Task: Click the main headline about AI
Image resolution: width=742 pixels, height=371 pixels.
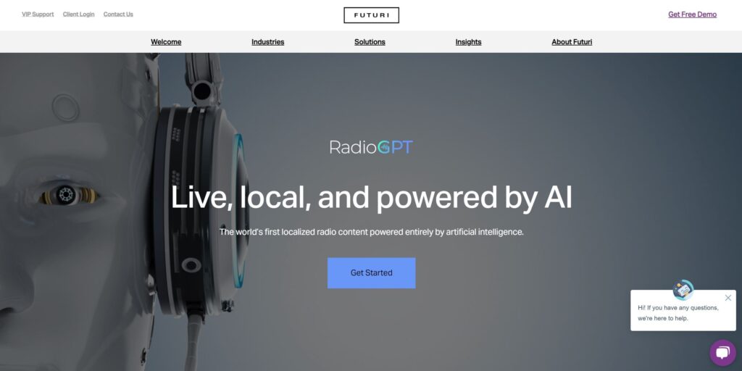Action: [372, 197]
